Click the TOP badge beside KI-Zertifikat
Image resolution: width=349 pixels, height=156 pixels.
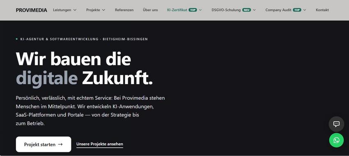point(193,10)
